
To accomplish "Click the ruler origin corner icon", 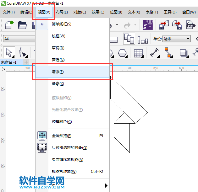I will click(x=3, y=69).
